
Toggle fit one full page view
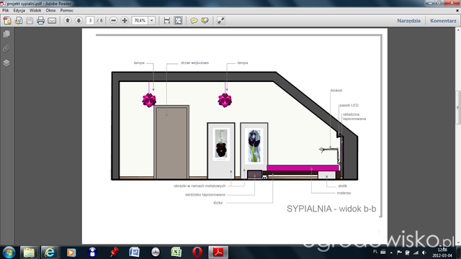pyautogui.click(x=178, y=21)
